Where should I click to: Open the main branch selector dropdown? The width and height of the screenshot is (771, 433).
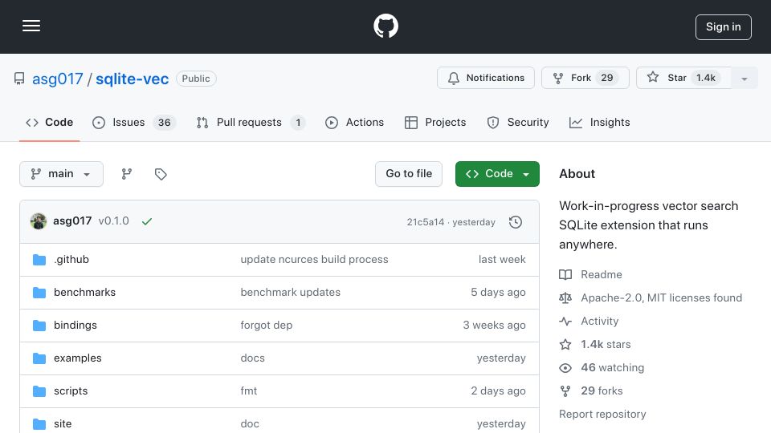61,174
